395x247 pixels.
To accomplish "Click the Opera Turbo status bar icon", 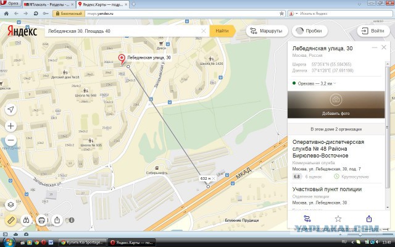I will point(26,235).
